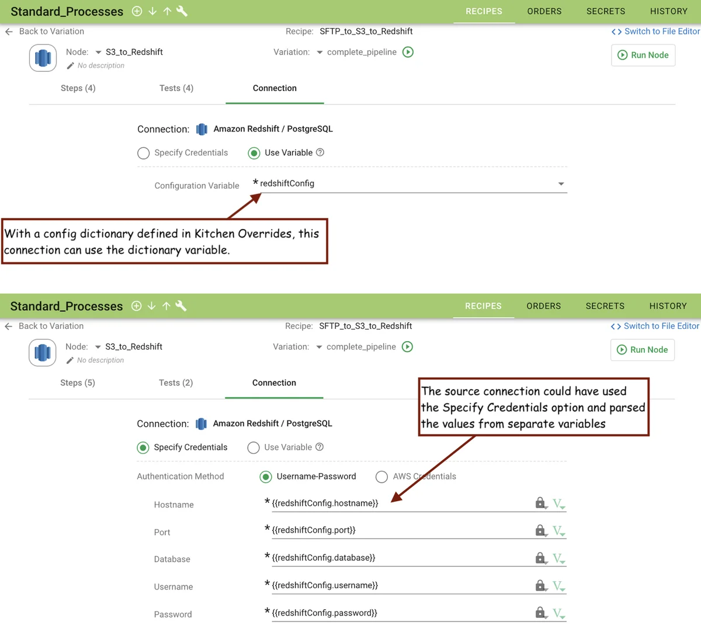
Task: Click the lock icon in the Username row
Action: [x=540, y=585]
